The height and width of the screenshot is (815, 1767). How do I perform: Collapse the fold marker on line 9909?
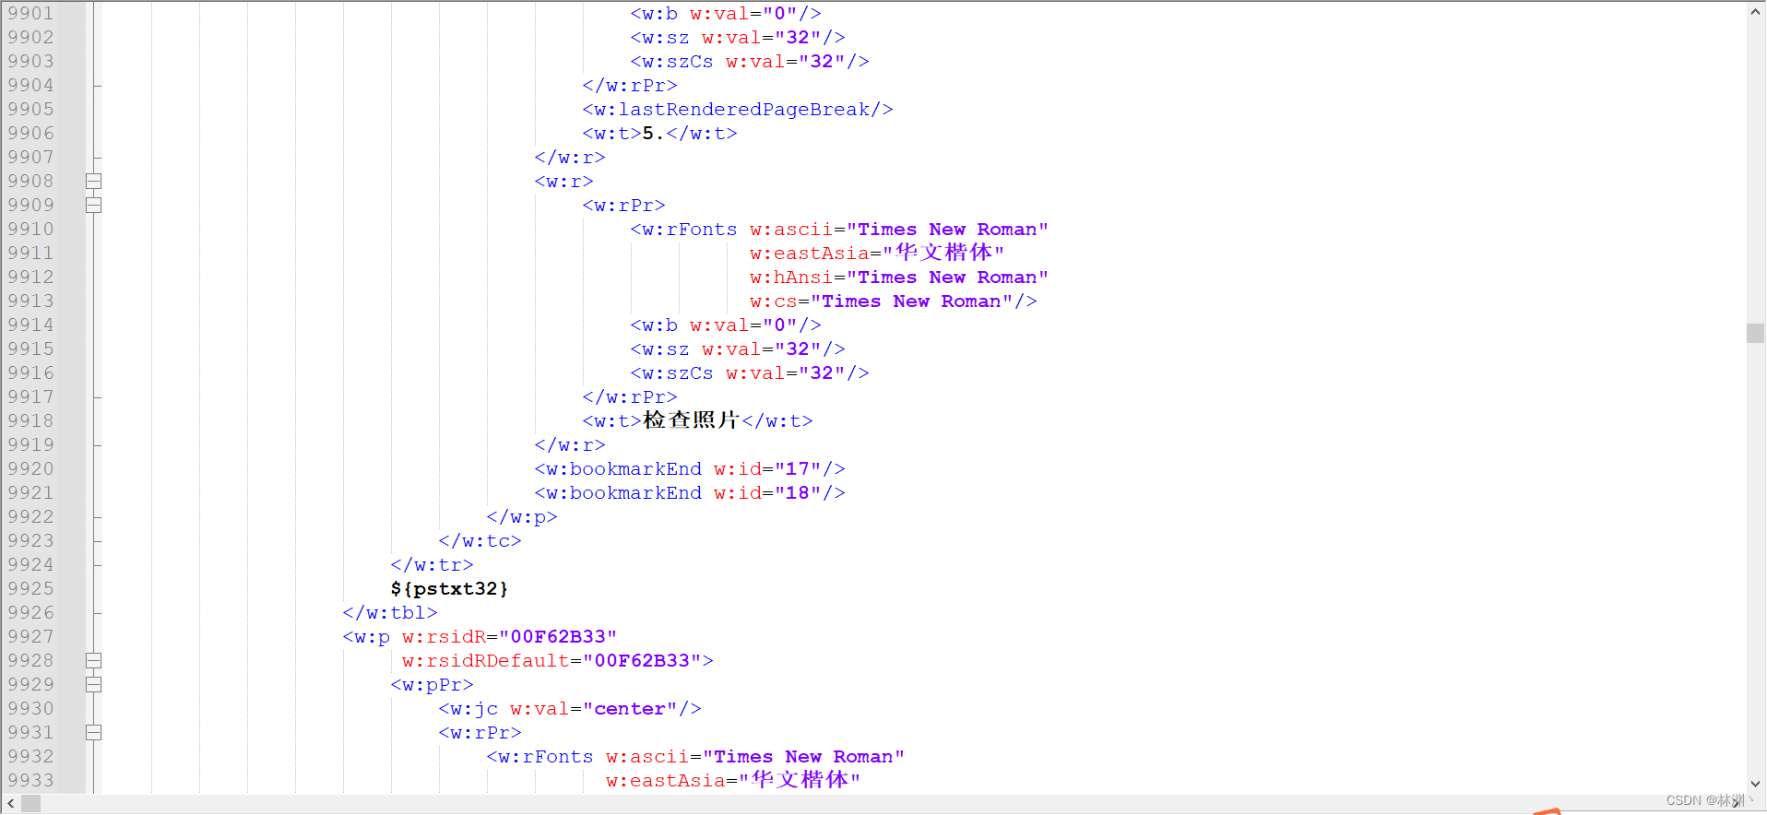[x=93, y=206]
